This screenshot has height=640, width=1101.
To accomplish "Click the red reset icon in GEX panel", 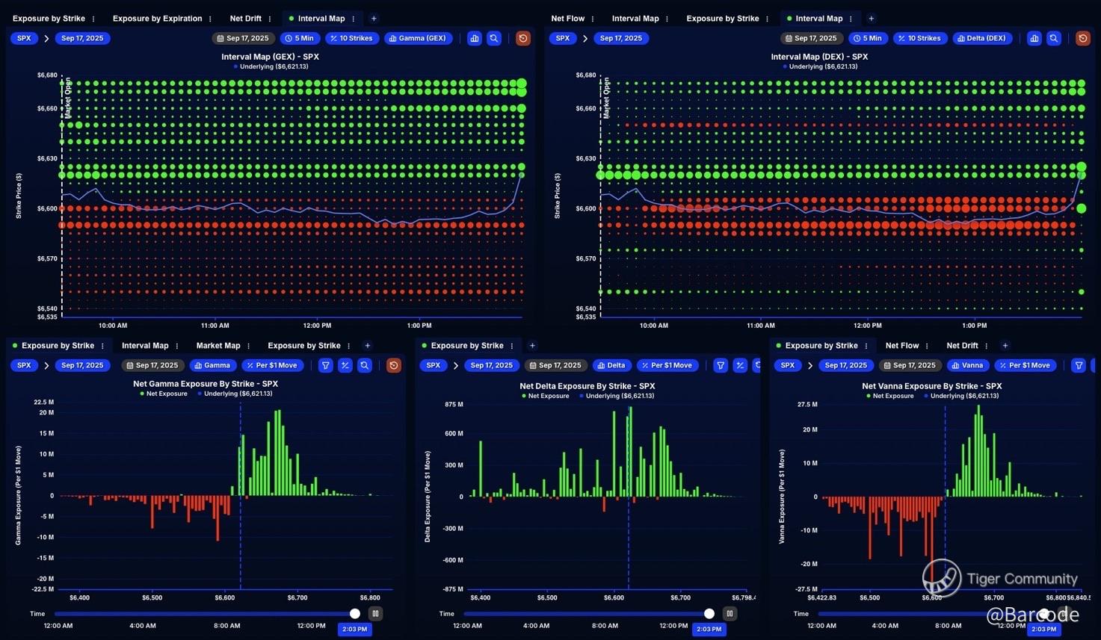I will coord(523,38).
